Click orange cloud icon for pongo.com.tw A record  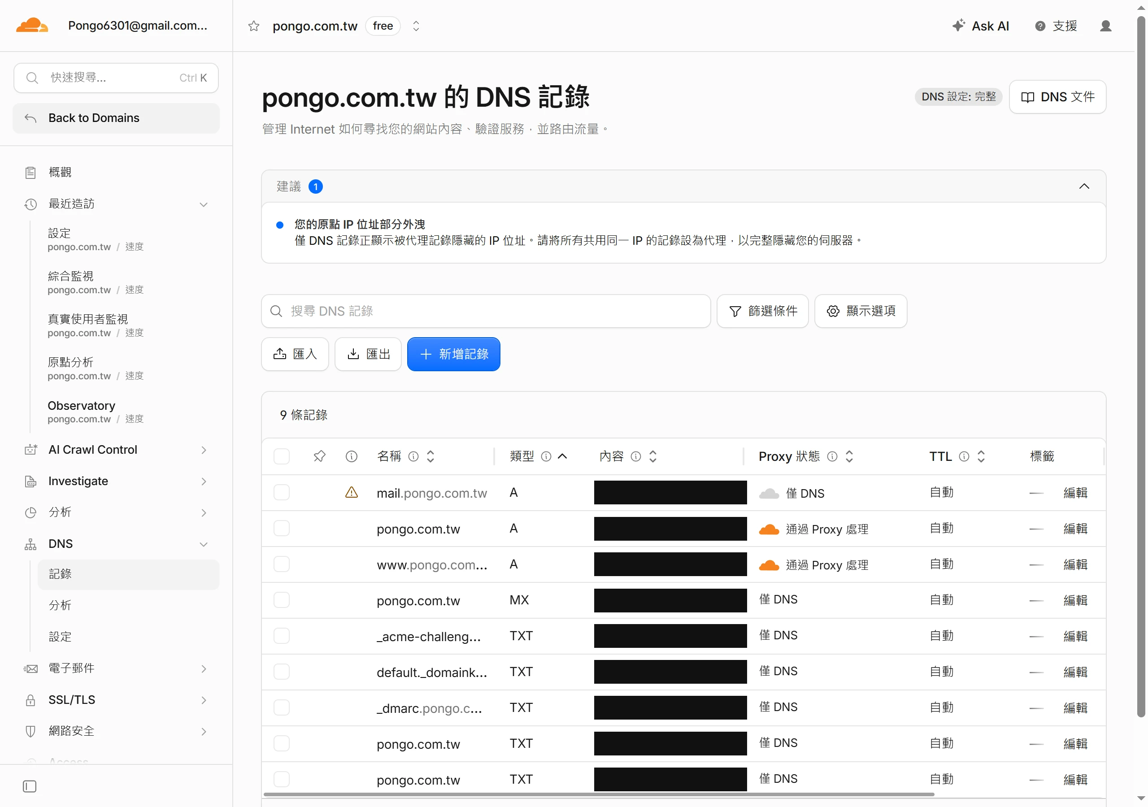pyautogui.click(x=769, y=529)
